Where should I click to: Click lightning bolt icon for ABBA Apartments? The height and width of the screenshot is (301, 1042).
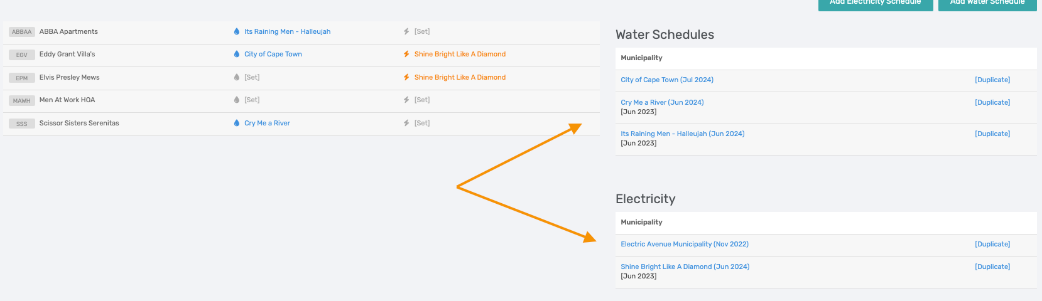click(x=406, y=31)
